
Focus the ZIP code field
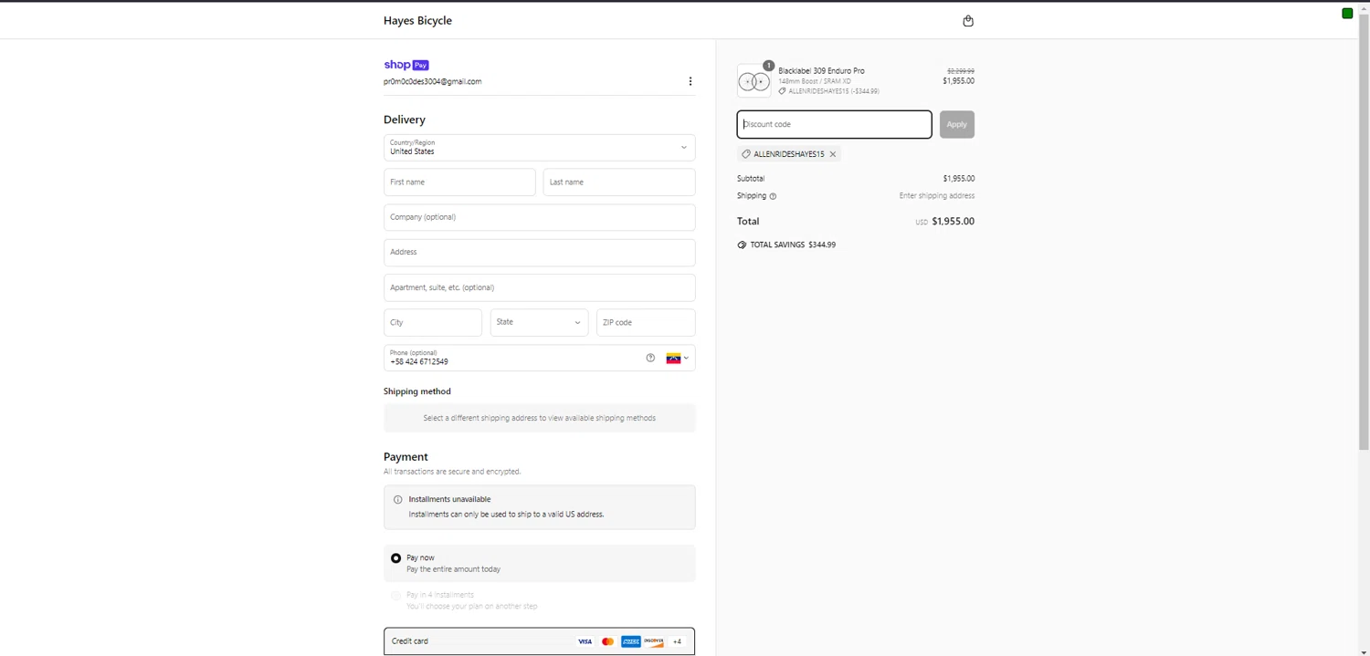[646, 322]
